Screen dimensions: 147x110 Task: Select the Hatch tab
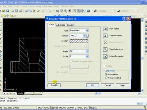pos(51,25)
